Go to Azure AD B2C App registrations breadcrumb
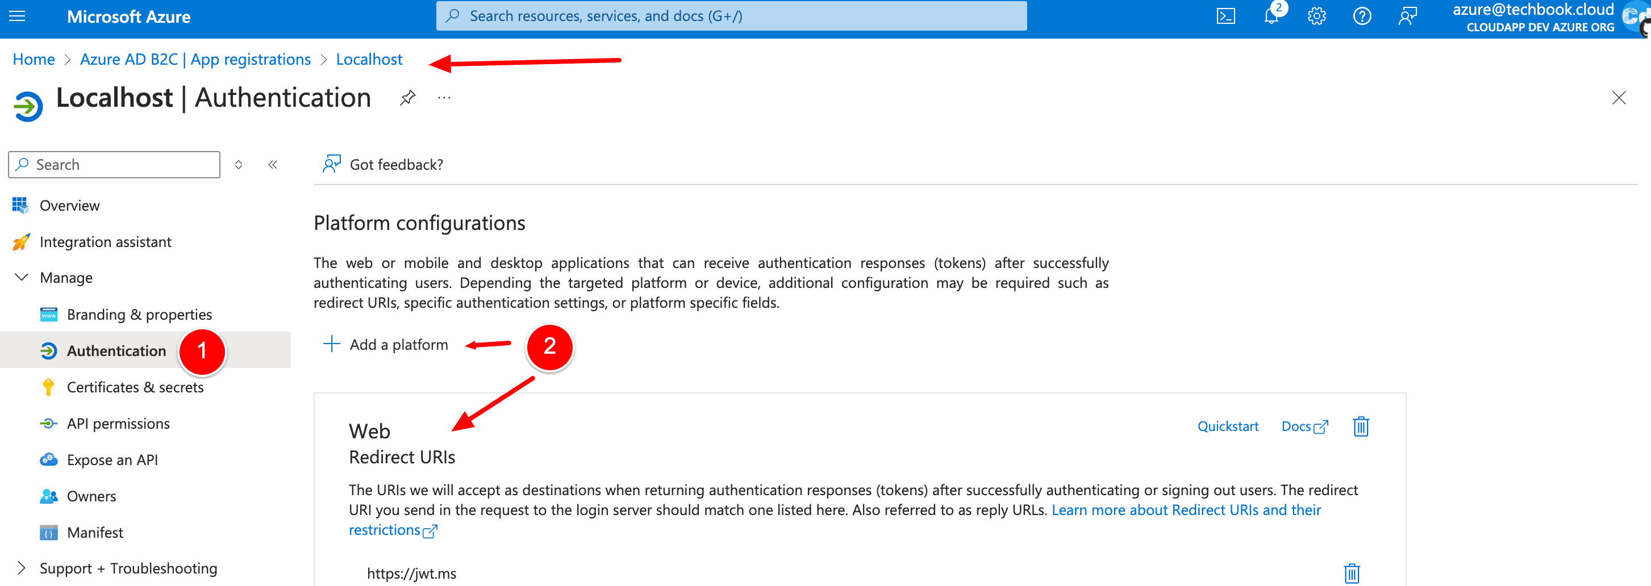This screenshot has height=586, width=1651. [195, 60]
